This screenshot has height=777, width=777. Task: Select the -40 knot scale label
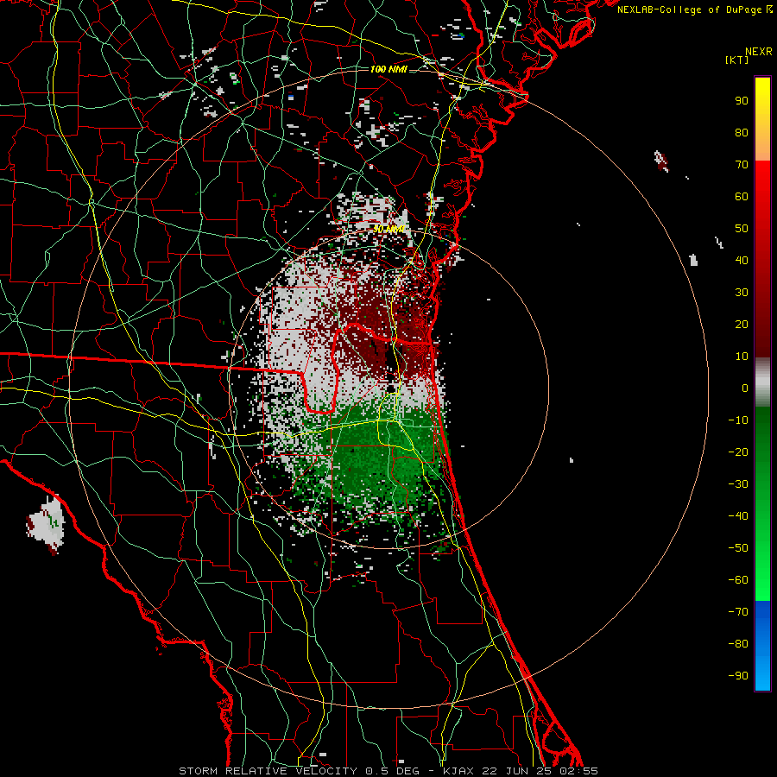coord(738,516)
